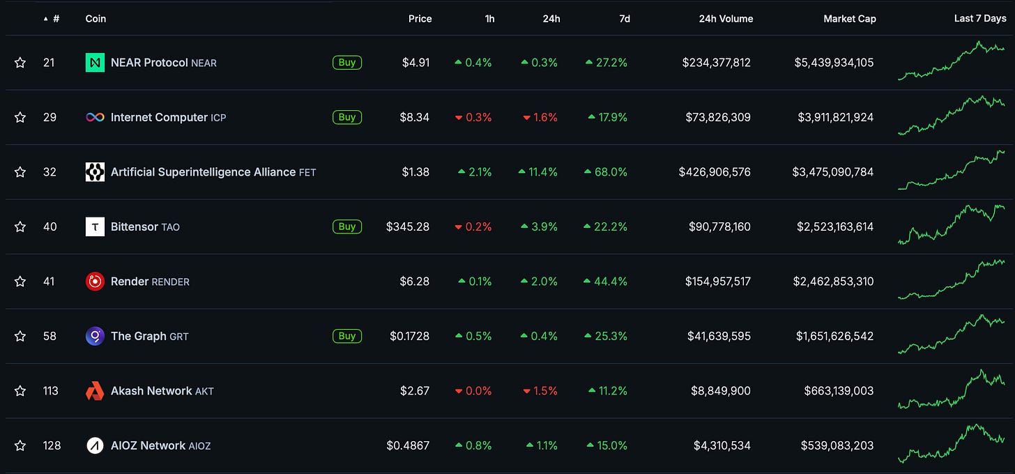The image size is (1015, 474).
Task: Favorite Akash Network with the star
Action: [x=20, y=391]
